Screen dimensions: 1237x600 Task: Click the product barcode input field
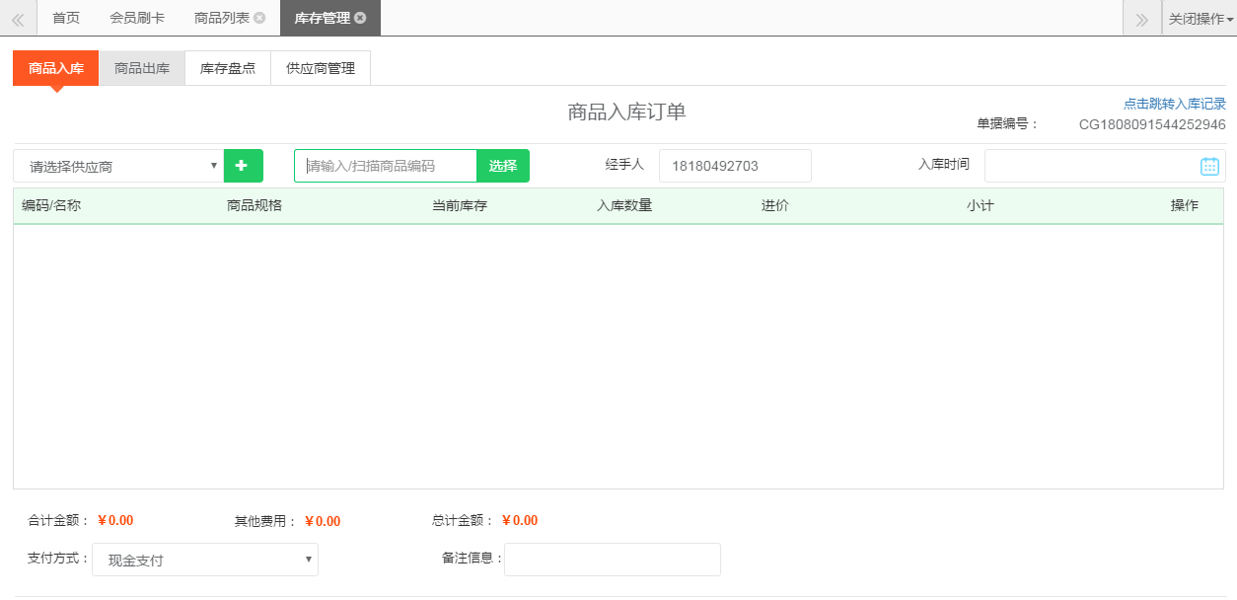[386, 166]
